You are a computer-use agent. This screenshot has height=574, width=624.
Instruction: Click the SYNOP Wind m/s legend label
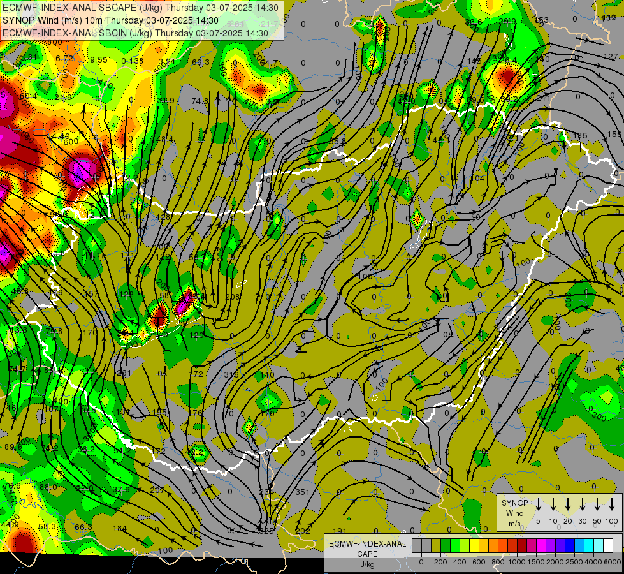coord(514,513)
